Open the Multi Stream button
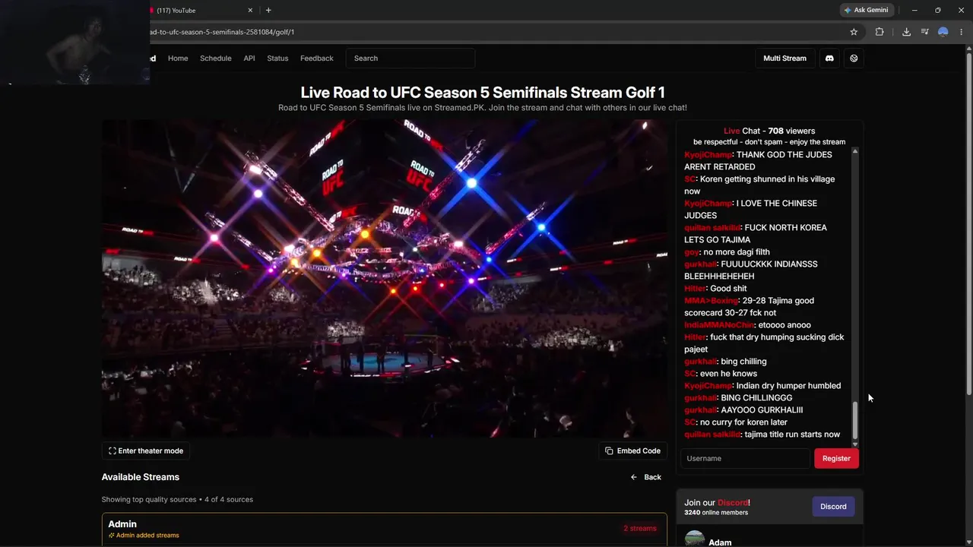 pos(784,58)
